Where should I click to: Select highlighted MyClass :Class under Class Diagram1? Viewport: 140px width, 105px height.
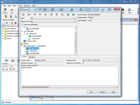click(34, 48)
